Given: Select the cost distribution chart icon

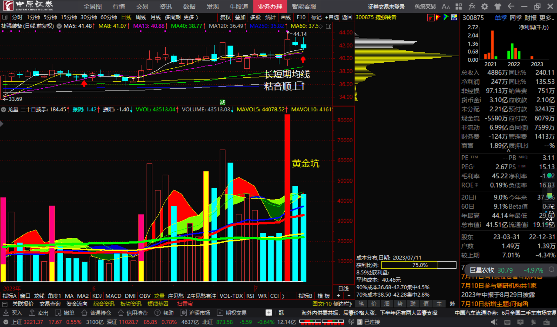Looking at the screenshot, I should [431, 17].
